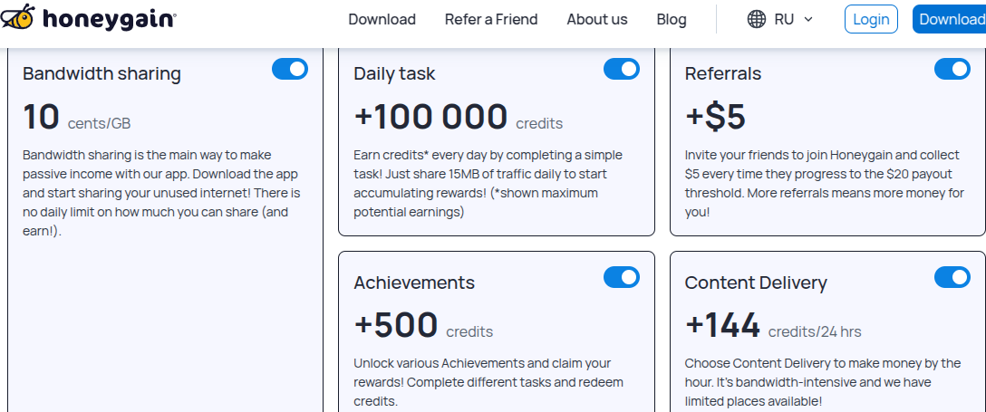
Task: Visit the Blog link in navigation
Action: tap(671, 20)
